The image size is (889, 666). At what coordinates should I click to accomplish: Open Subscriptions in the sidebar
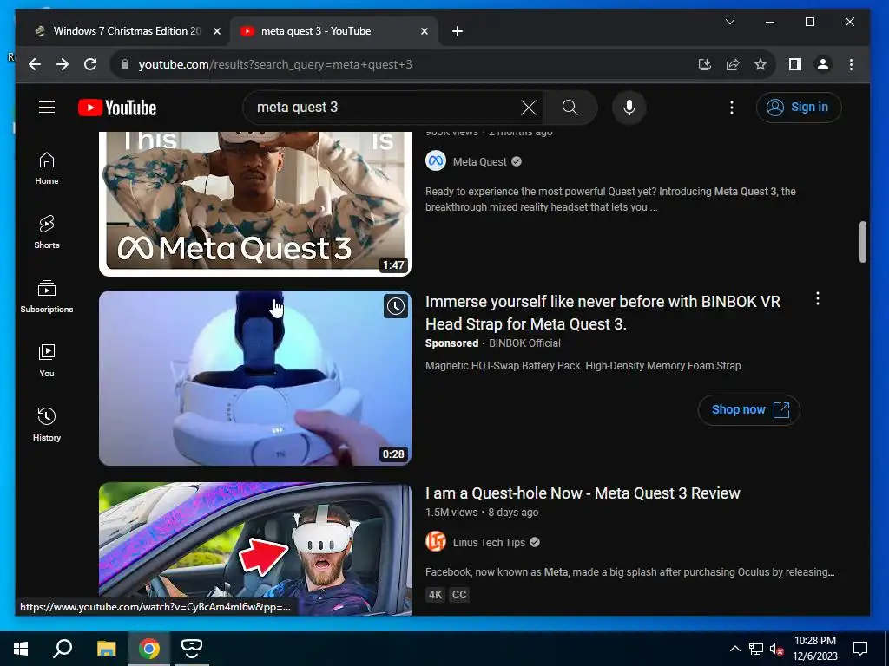pyautogui.click(x=47, y=297)
